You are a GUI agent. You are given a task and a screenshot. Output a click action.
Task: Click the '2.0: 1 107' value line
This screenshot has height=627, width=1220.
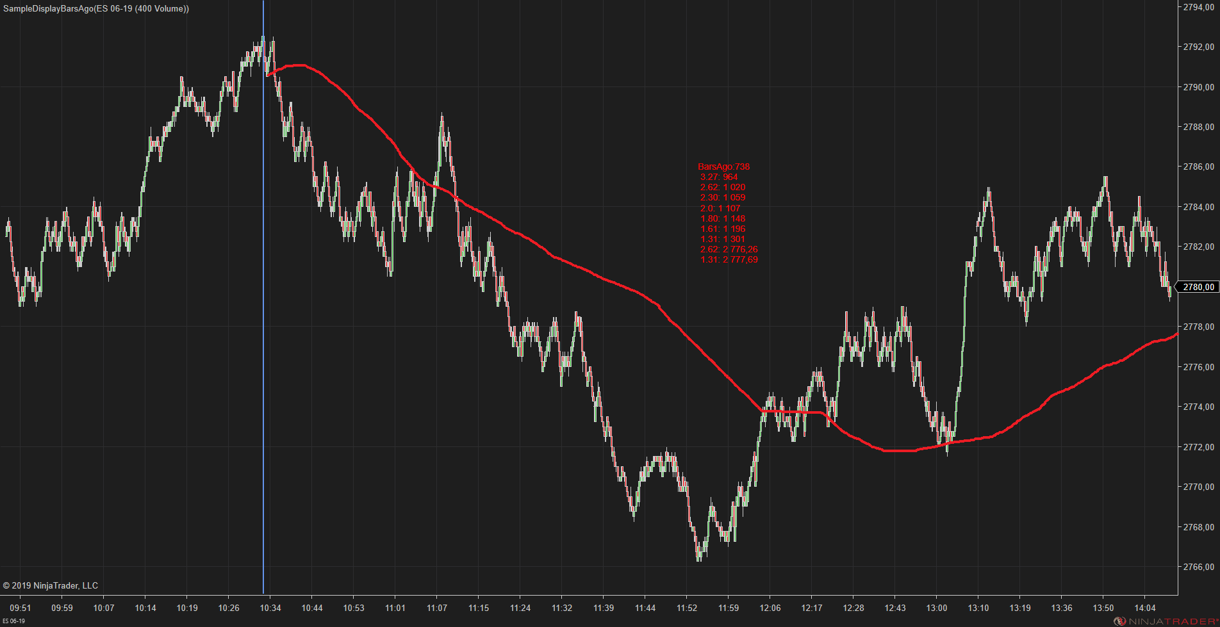[720, 208]
